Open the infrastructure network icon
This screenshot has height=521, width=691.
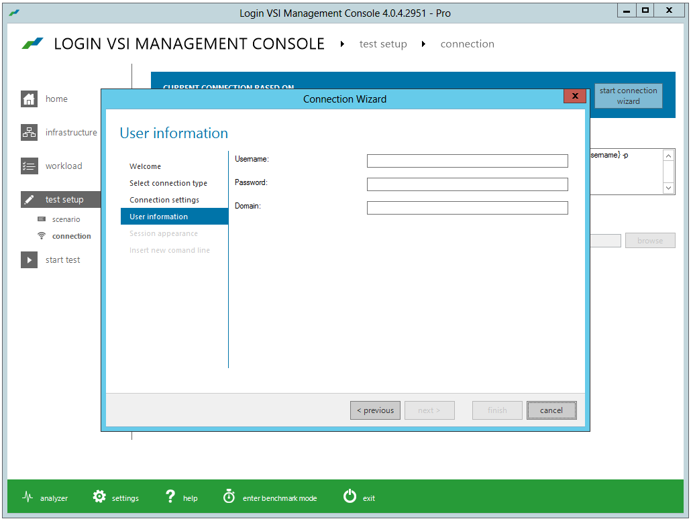tap(29, 132)
